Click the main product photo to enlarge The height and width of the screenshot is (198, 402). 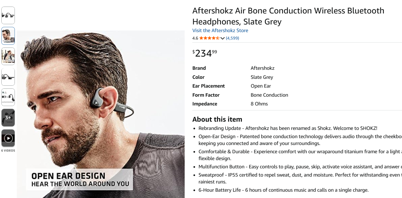tap(101, 114)
